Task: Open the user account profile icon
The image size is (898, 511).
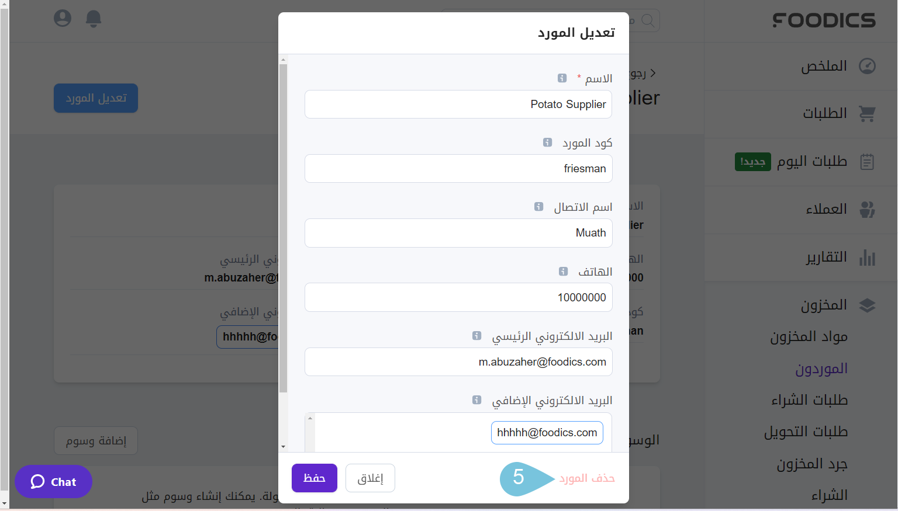Action: click(63, 19)
